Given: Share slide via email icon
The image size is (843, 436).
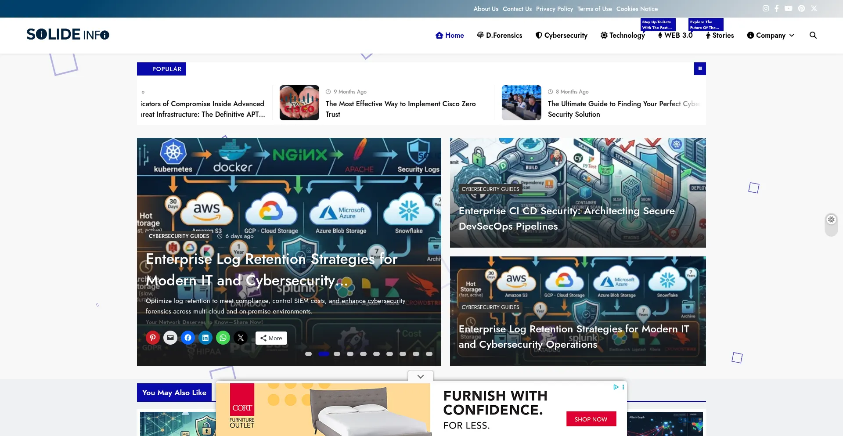Looking at the screenshot, I should 170,338.
